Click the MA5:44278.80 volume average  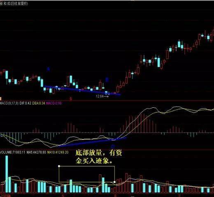click(36, 152)
